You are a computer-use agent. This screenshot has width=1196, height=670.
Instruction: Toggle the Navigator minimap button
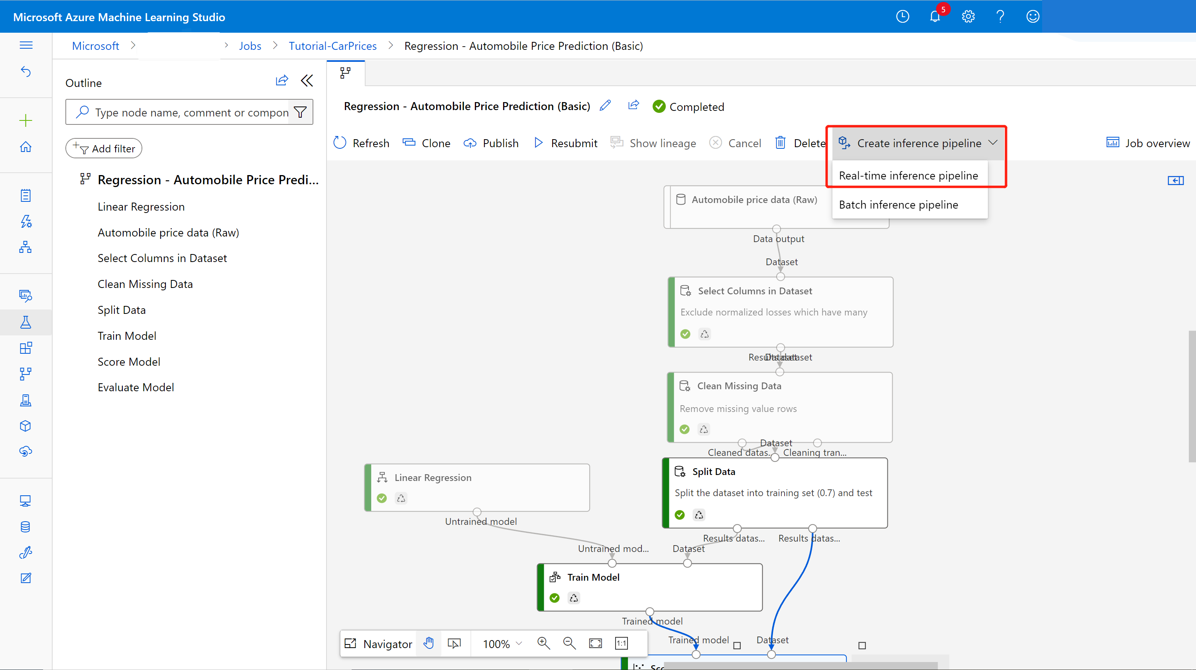tap(378, 644)
